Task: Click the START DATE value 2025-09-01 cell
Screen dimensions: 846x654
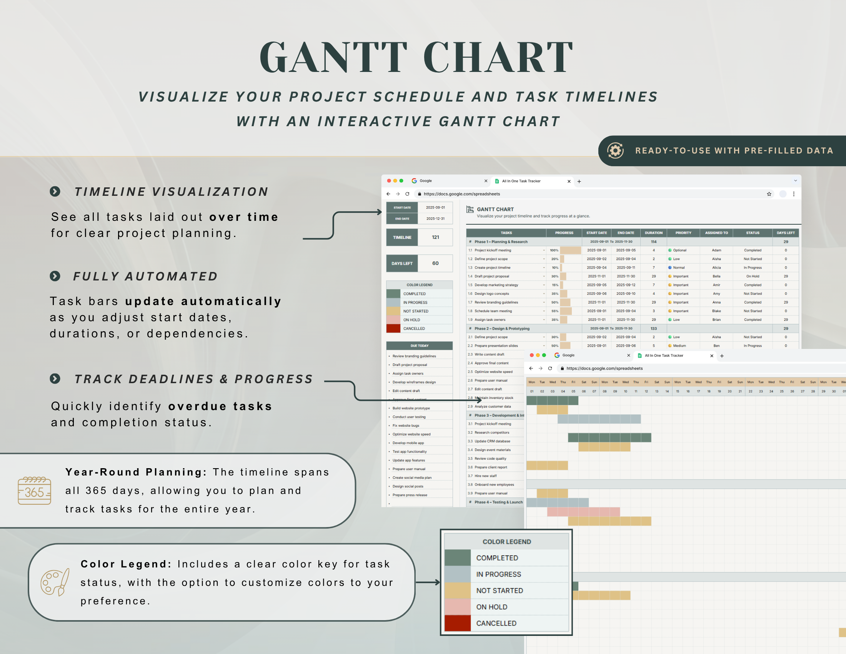Action: (435, 208)
